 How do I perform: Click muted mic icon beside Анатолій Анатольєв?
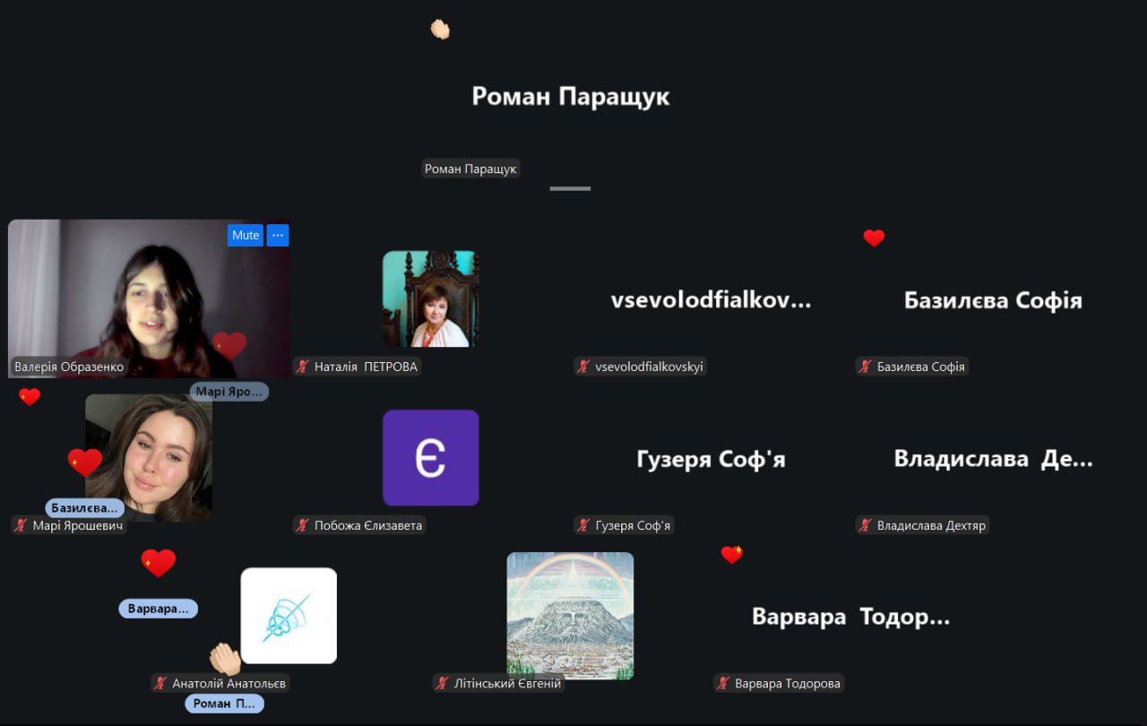(161, 684)
